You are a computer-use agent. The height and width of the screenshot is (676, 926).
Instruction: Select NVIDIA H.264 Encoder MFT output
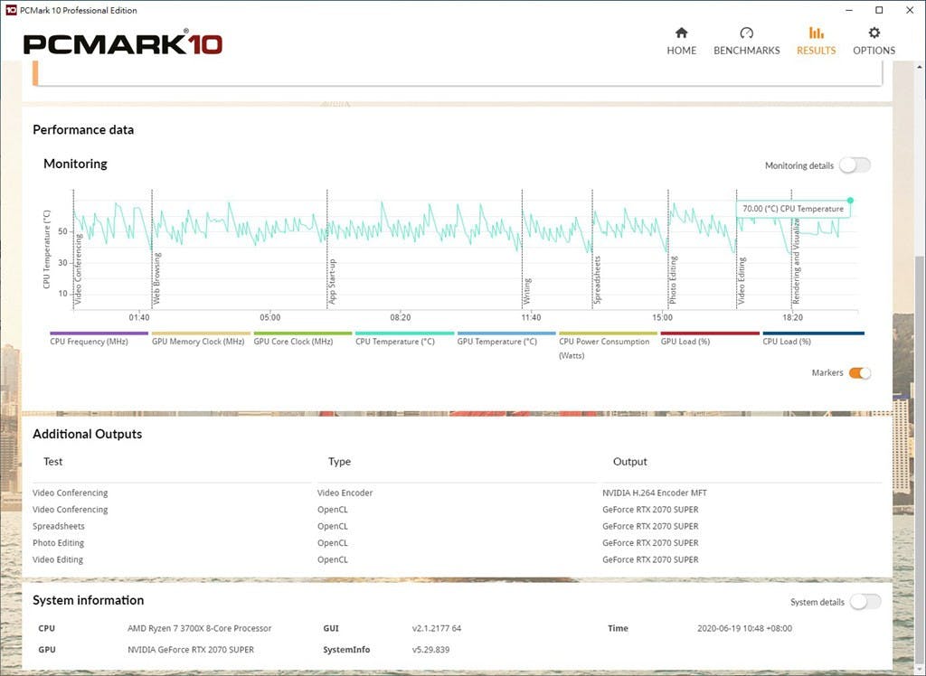pos(655,493)
